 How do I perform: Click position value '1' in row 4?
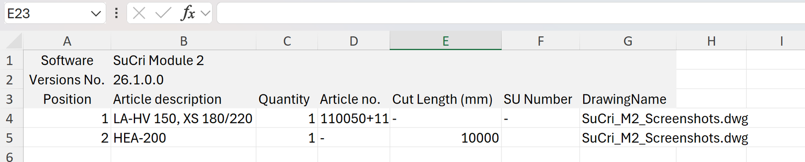click(67, 119)
